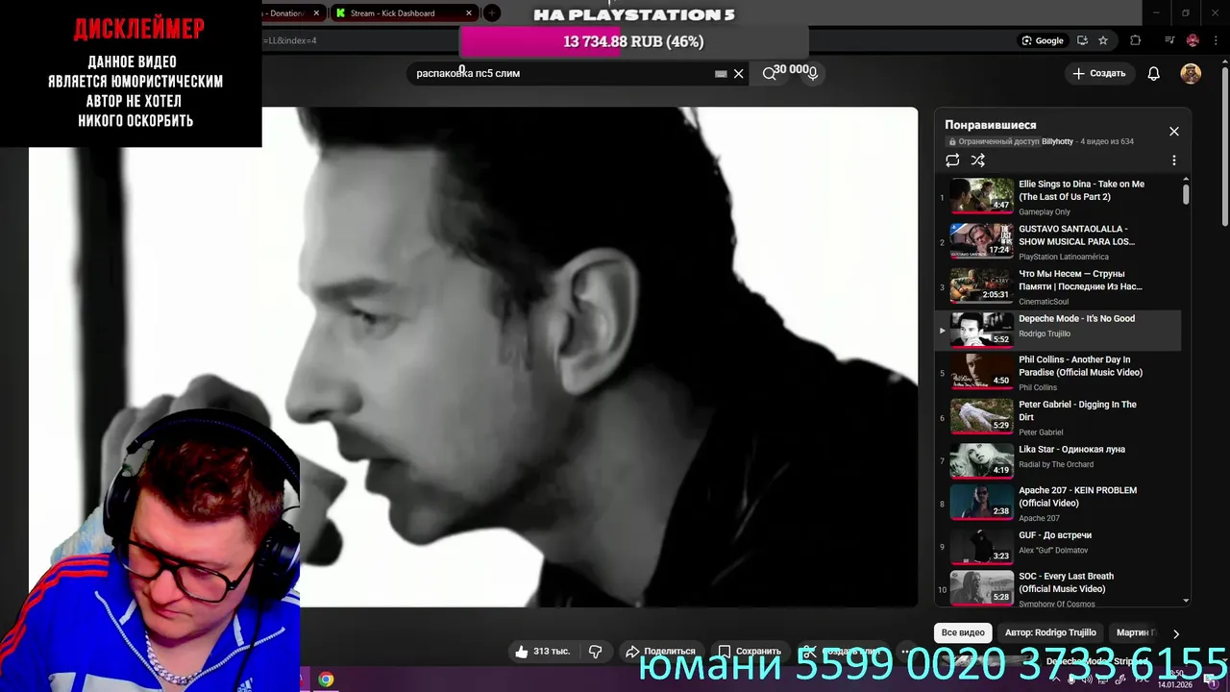Open the browser extensions menu

pyautogui.click(x=1136, y=40)
